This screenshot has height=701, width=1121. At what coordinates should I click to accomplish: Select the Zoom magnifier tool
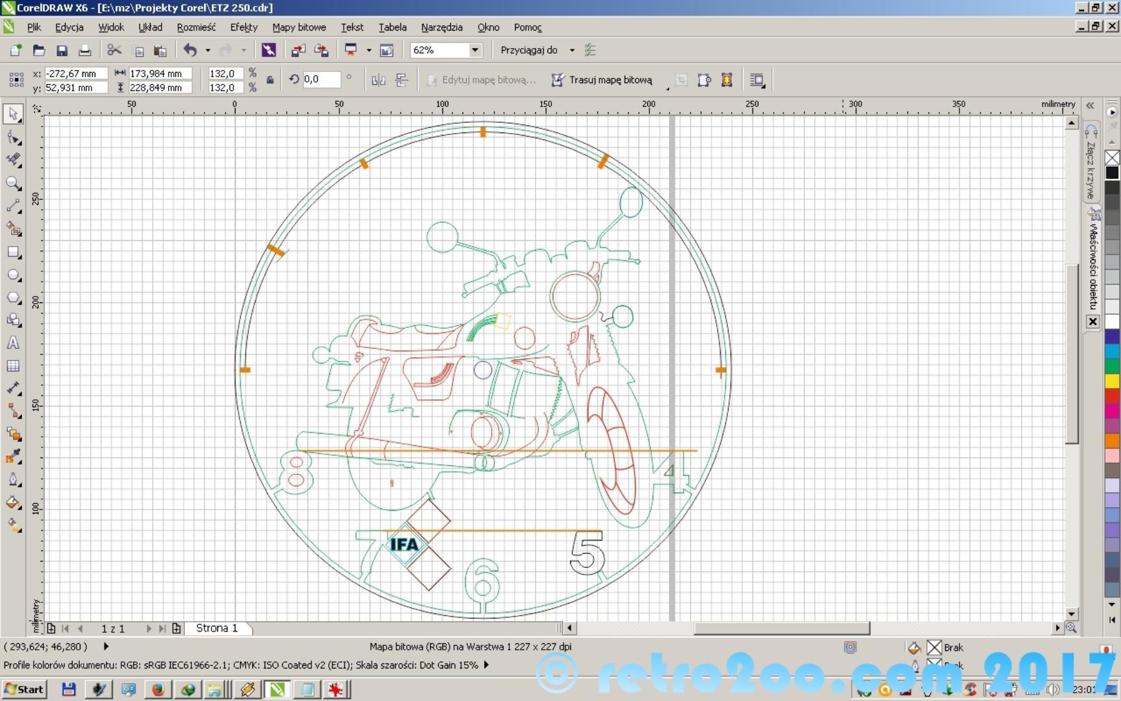click(x=12, y=184)
